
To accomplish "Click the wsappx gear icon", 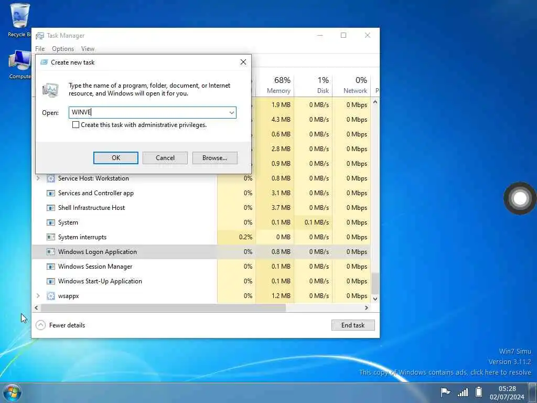I will (51, 296).
